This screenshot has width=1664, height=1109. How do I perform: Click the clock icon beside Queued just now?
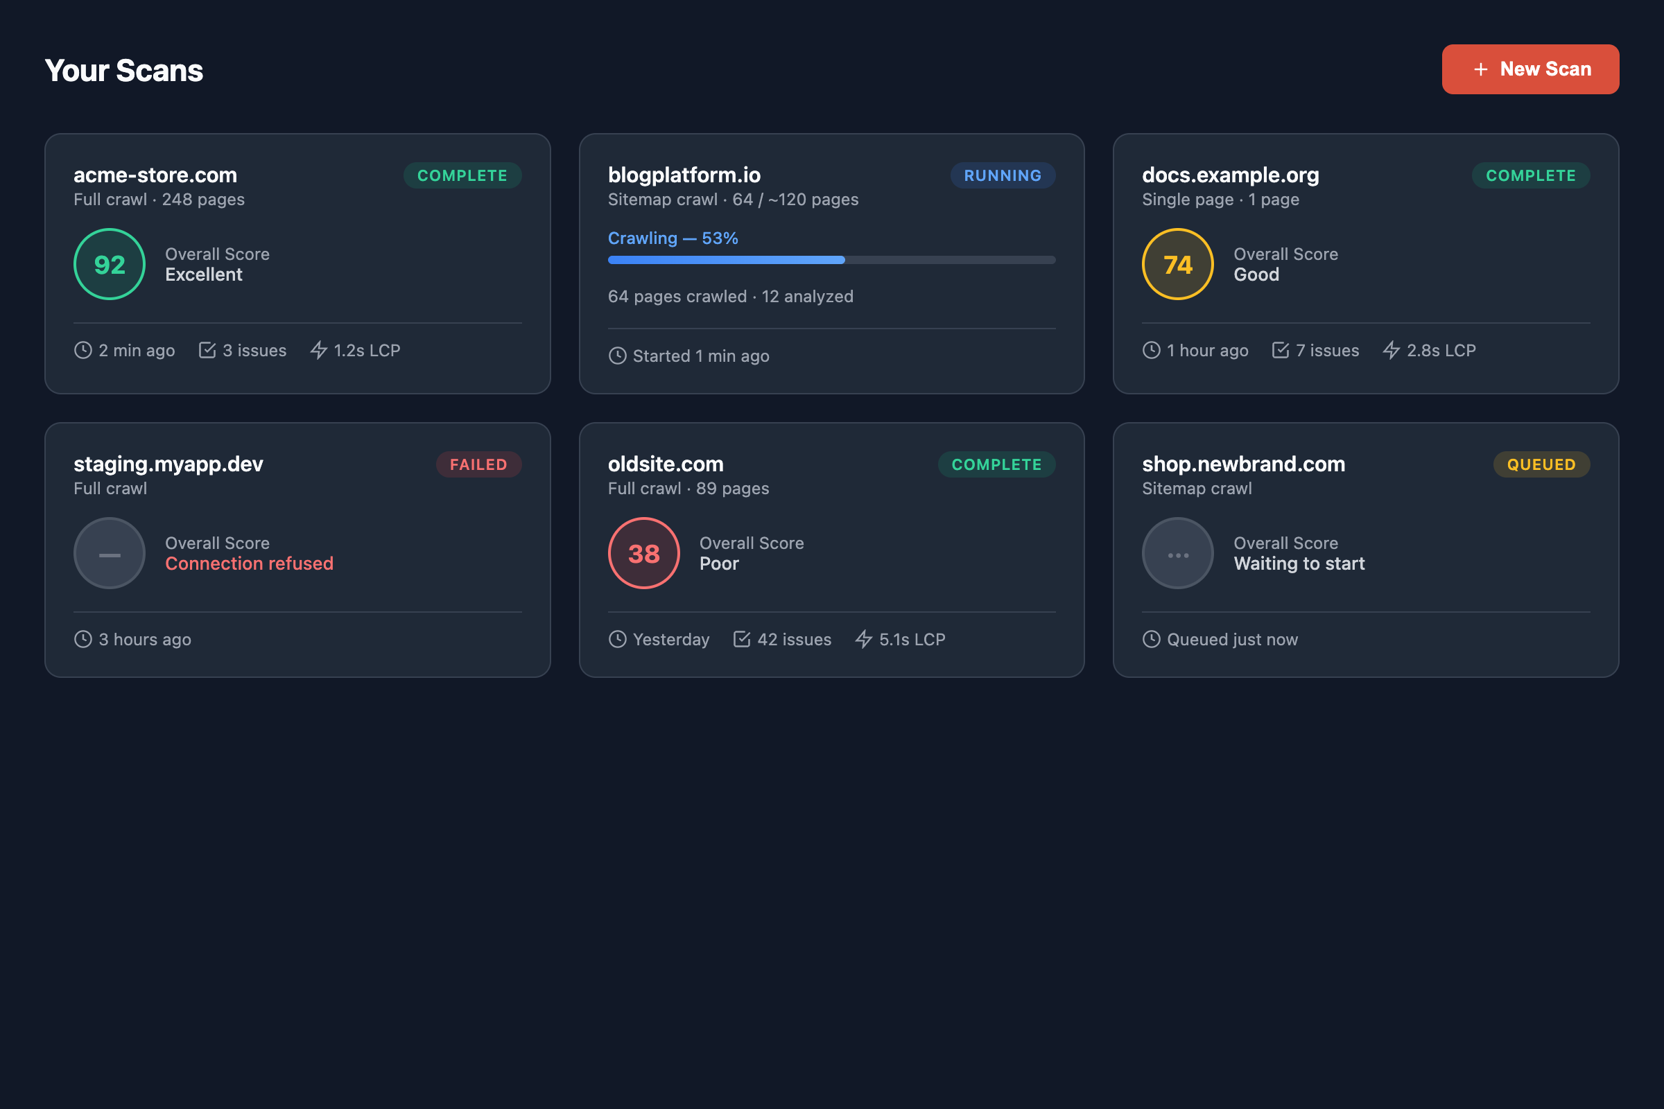tap(1152, 639)
